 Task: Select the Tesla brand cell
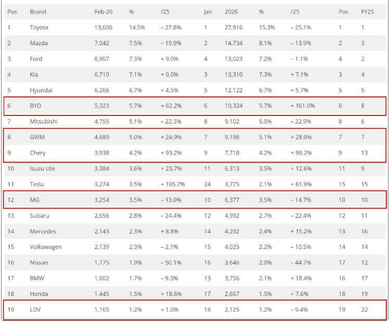[x=37, y=184]
